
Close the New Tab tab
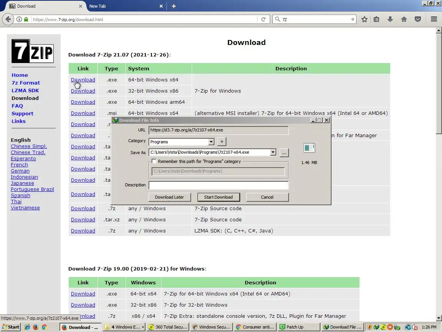[161, 6]
